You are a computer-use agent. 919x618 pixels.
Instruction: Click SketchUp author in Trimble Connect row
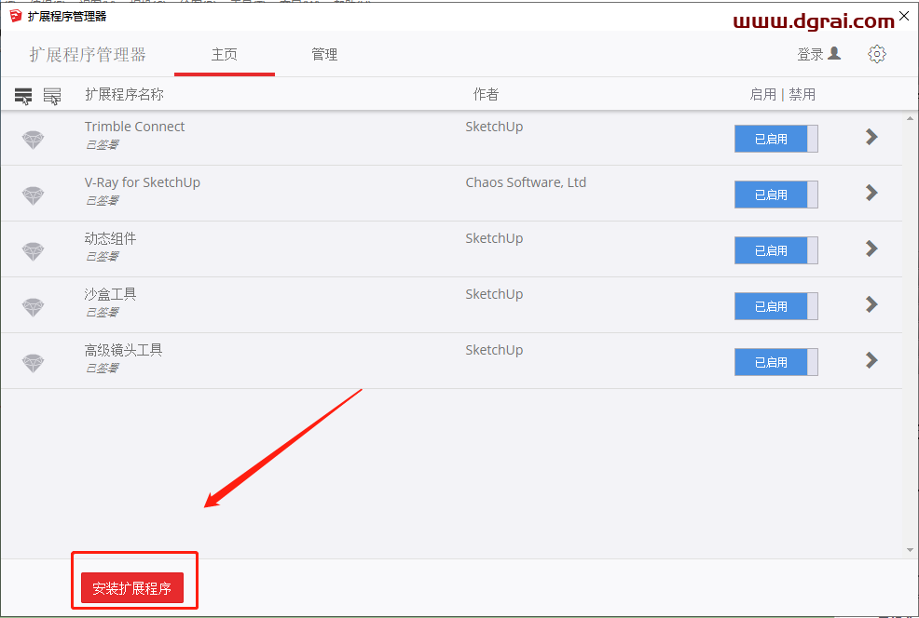[494, 127]
